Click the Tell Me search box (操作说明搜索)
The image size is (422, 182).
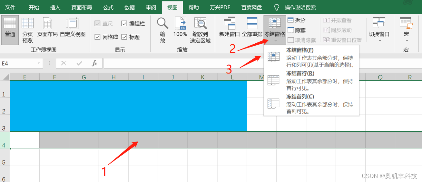[300, 7]
